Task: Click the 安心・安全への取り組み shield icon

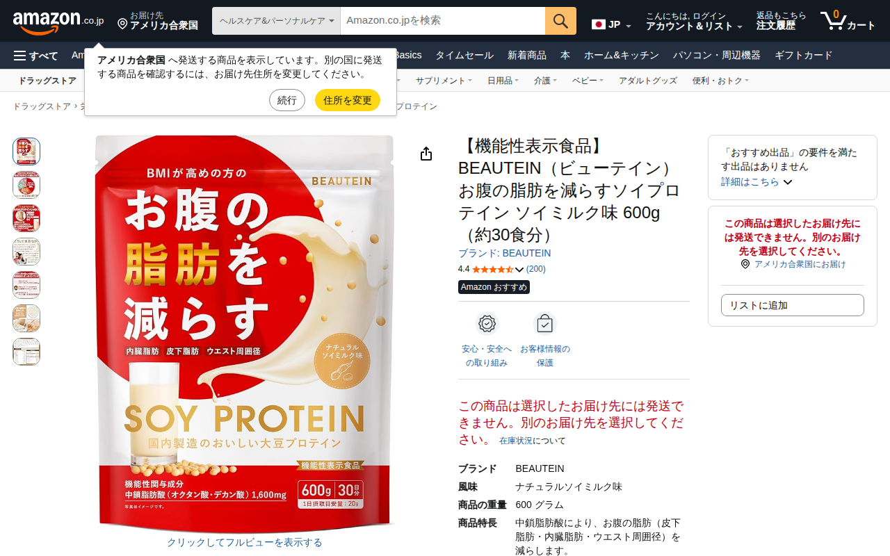Action: click(x=487, y=324)
